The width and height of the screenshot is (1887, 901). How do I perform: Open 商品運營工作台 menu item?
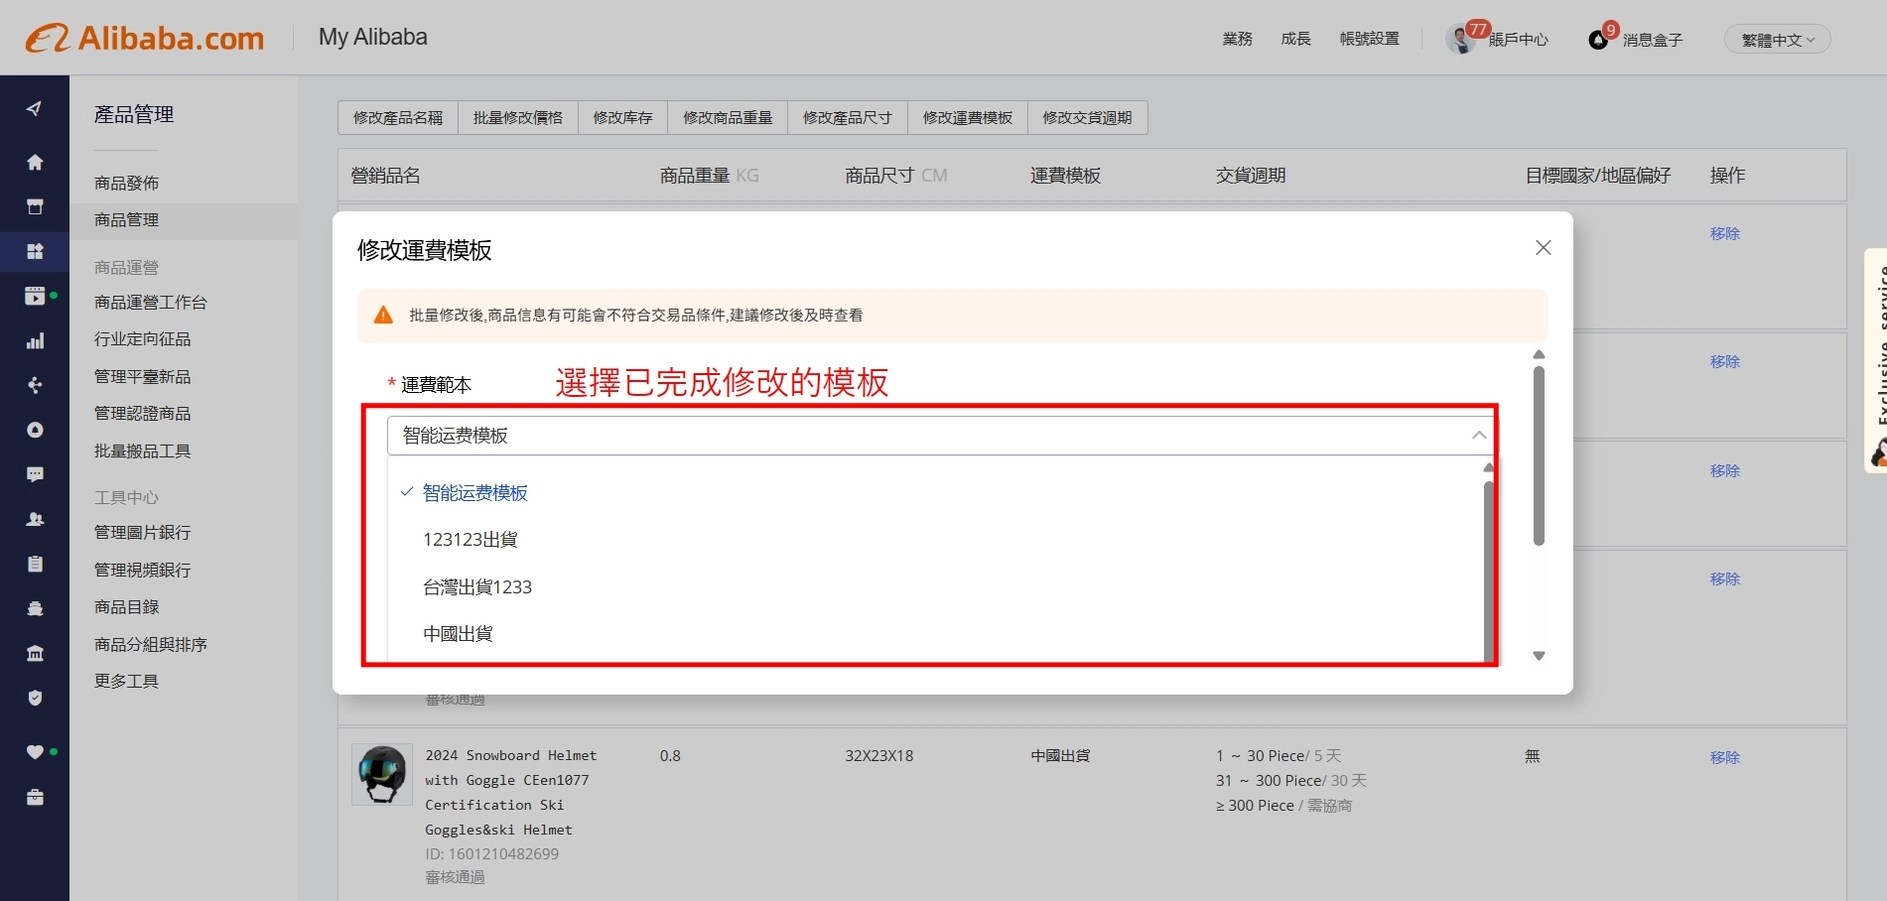click(151, 302)
